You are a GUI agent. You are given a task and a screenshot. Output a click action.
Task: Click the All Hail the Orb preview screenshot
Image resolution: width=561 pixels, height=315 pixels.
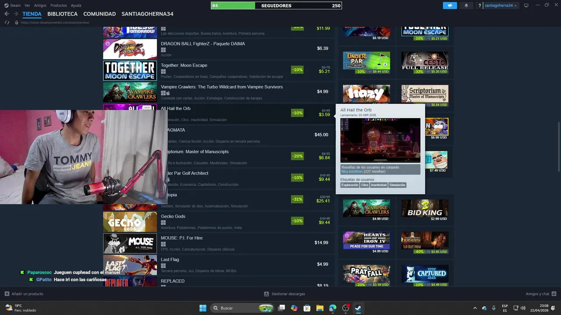click(380, 140)
